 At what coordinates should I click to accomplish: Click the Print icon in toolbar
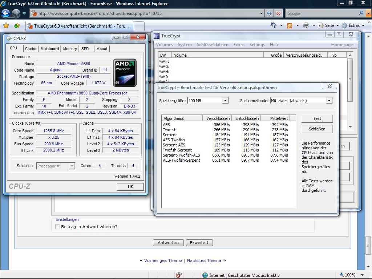pyautogui.click(x=306, y=25)
